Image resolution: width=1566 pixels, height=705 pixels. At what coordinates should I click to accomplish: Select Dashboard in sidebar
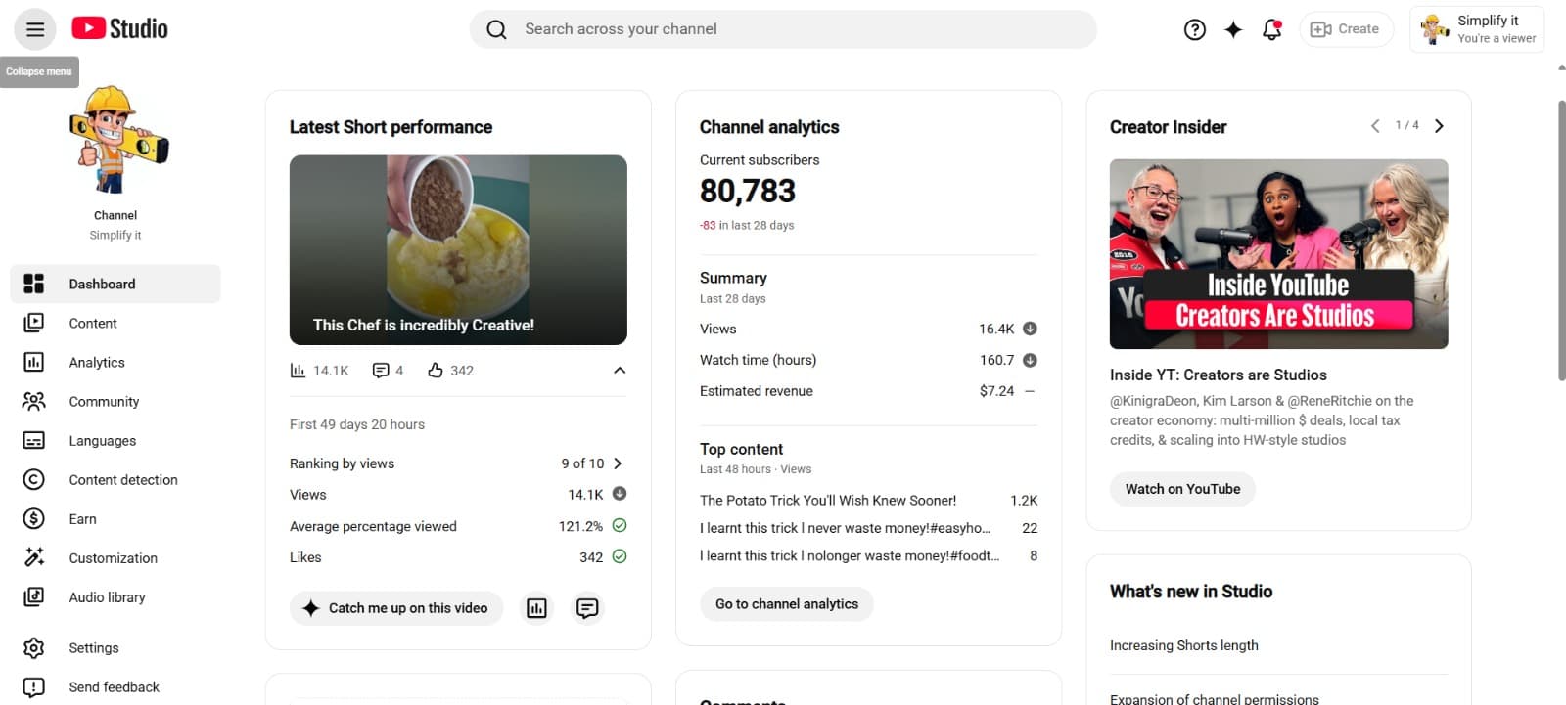115,284
